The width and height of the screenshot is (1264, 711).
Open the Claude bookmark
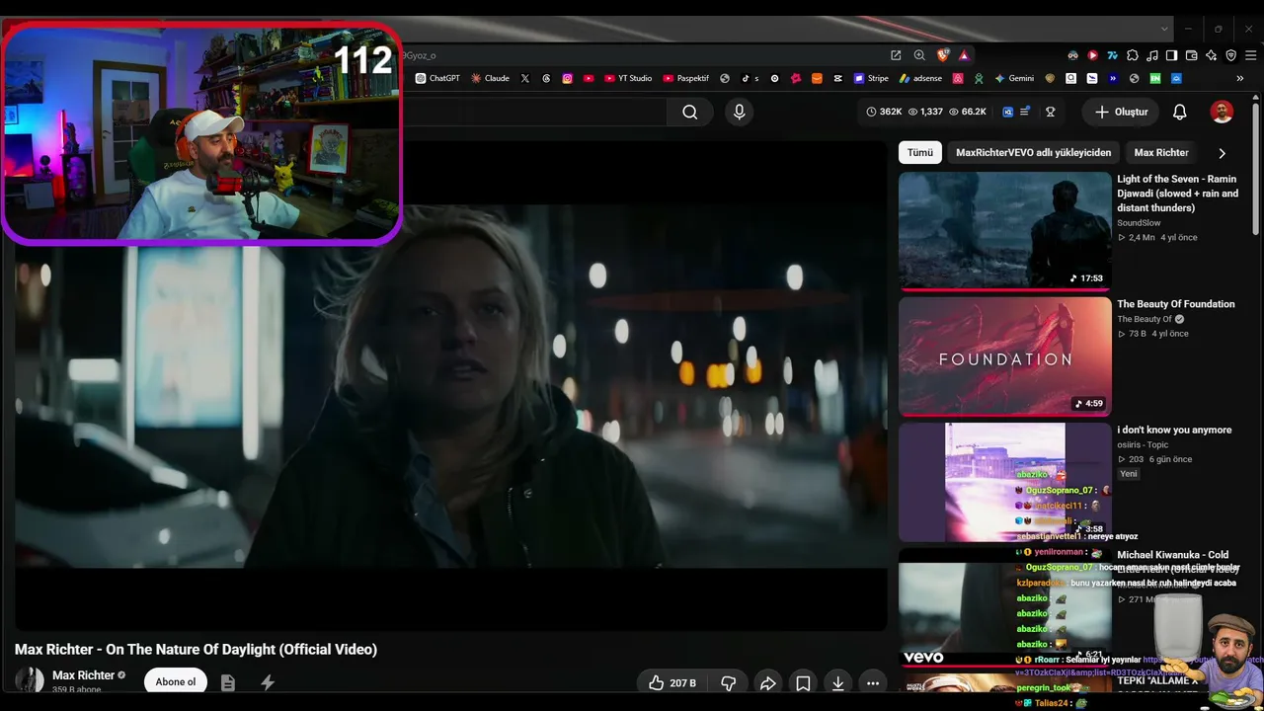pyautogui.click(x=490, y=78)
